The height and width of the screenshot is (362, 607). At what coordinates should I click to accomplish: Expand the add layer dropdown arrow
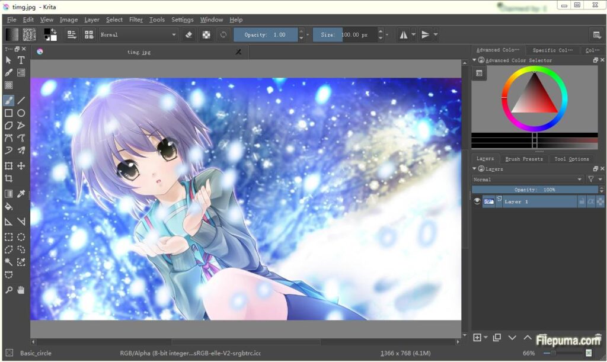point(486,338)
